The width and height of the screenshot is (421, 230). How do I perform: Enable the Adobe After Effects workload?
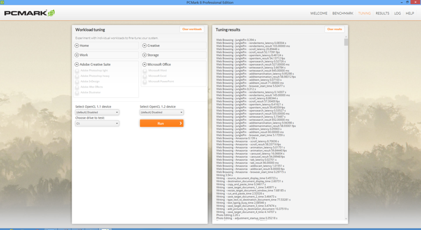(77, 87)
